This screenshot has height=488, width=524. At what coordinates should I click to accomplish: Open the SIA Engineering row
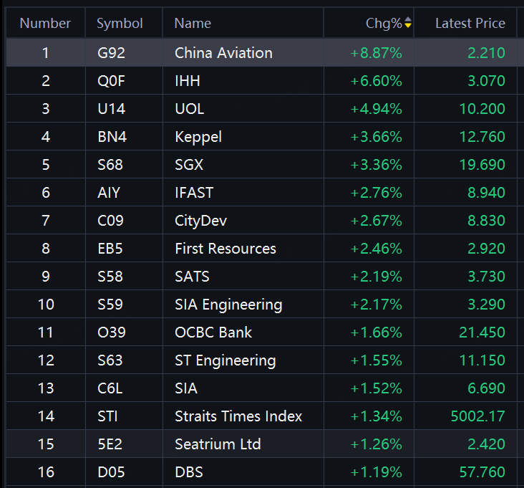(x=228, y=305)
